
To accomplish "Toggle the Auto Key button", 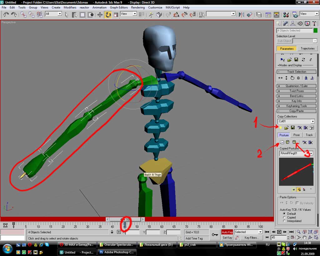I will tap(227, 232).
